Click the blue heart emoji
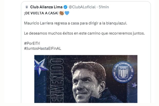This screenshot has height=106, width=159. 67,13
